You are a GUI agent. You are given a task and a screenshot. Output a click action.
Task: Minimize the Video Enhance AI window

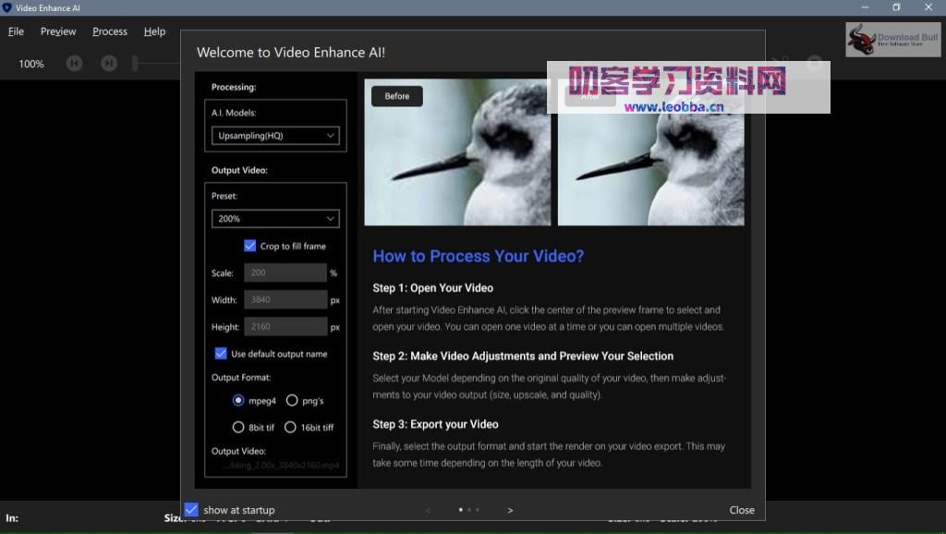(x=865, y=7)
